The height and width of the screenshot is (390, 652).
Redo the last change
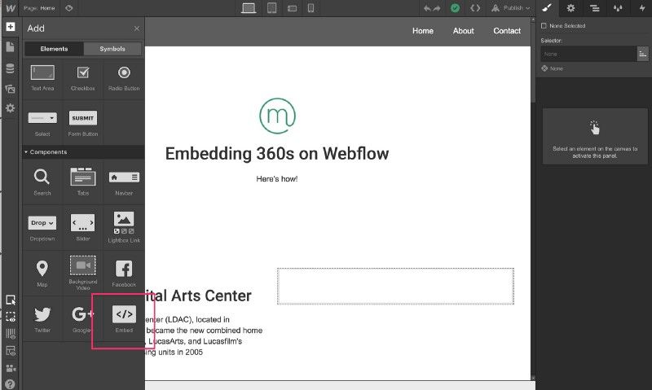click(437, 8)
